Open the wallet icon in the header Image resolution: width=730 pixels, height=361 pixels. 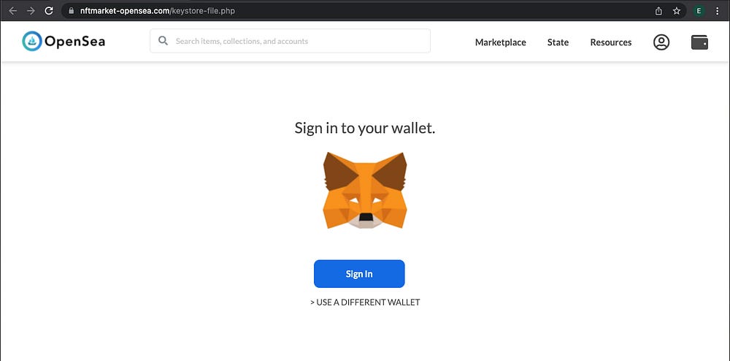click(700, 42)
